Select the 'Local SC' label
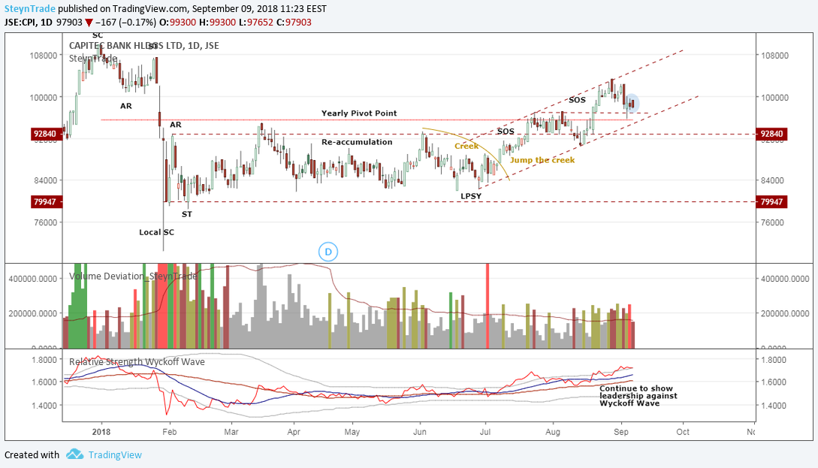The height and width of the screenshot is (468, 818). pos(156,232)
